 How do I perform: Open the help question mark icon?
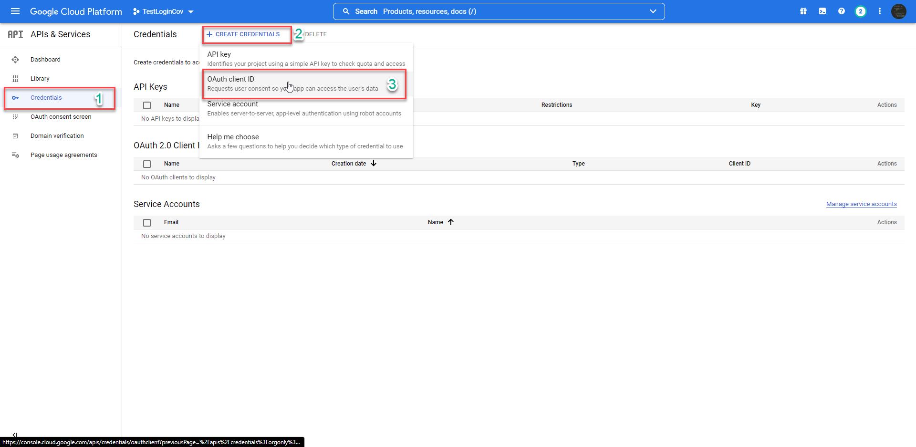pyautogui.click(x=842, y=11)
